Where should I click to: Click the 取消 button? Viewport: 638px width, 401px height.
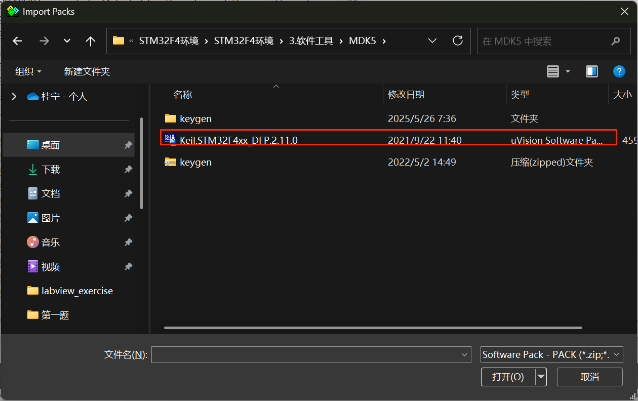click(x=590, y=377)
